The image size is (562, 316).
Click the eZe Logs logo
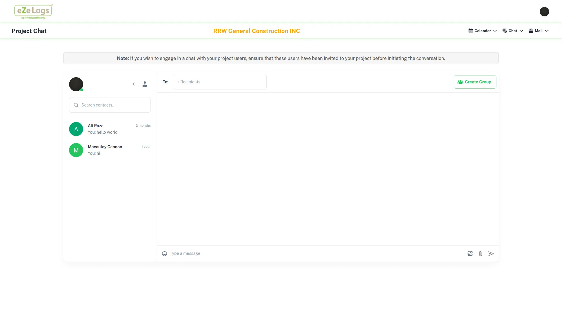pos(33,12)
